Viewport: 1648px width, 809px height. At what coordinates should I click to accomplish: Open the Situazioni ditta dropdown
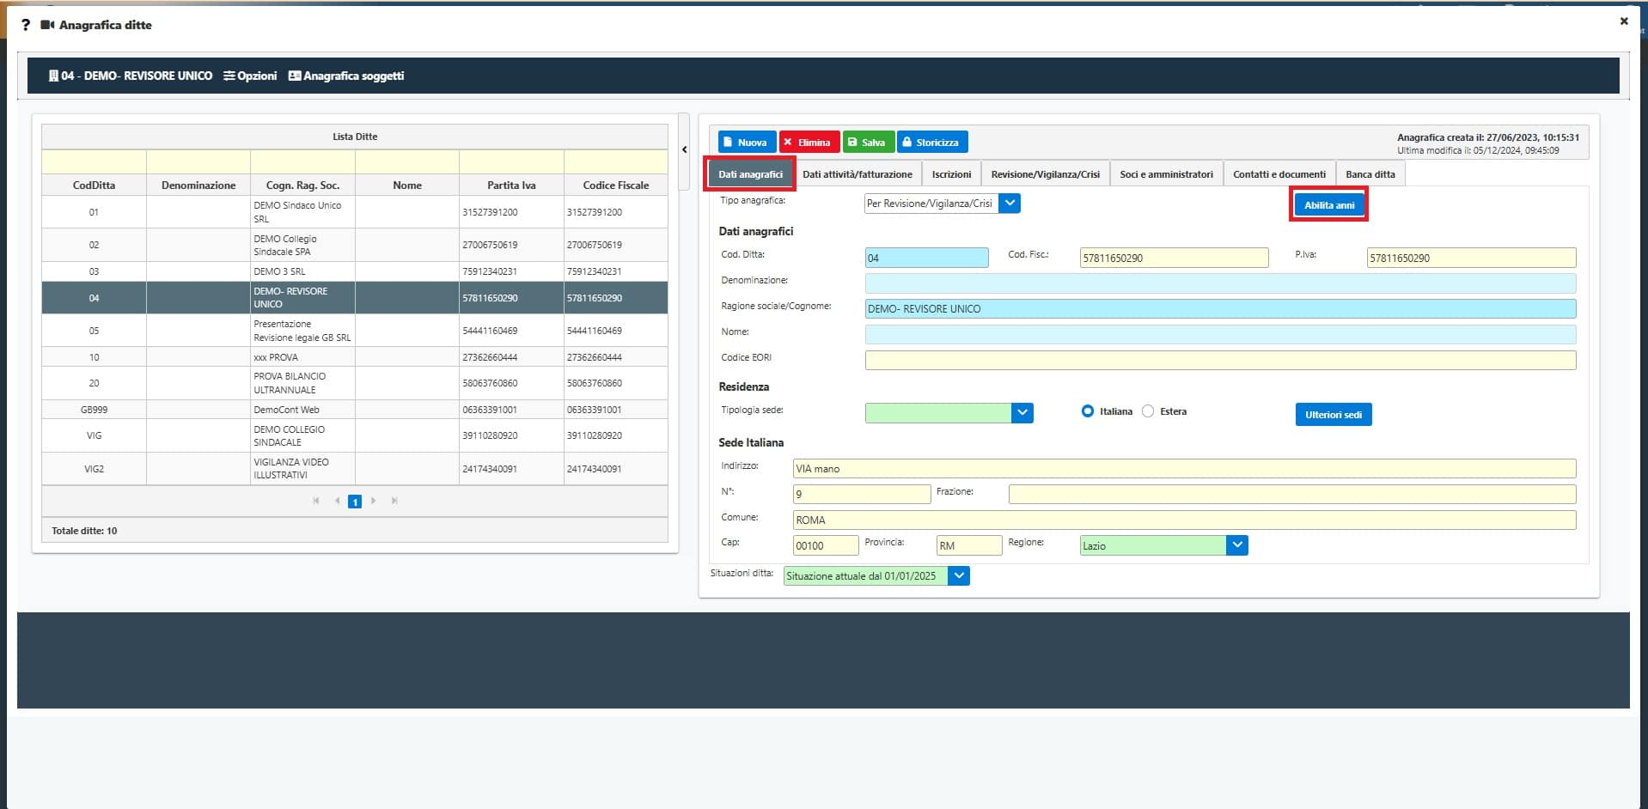[x=959, y=576]
